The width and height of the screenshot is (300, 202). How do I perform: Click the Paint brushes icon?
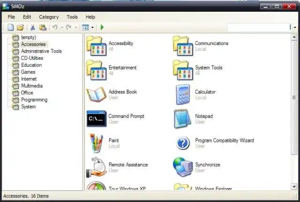(97, 143)
